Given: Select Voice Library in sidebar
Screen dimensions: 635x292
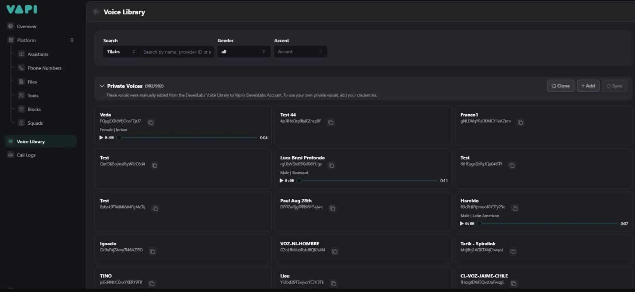Looking at the screenshot, I should click(40, 142).
